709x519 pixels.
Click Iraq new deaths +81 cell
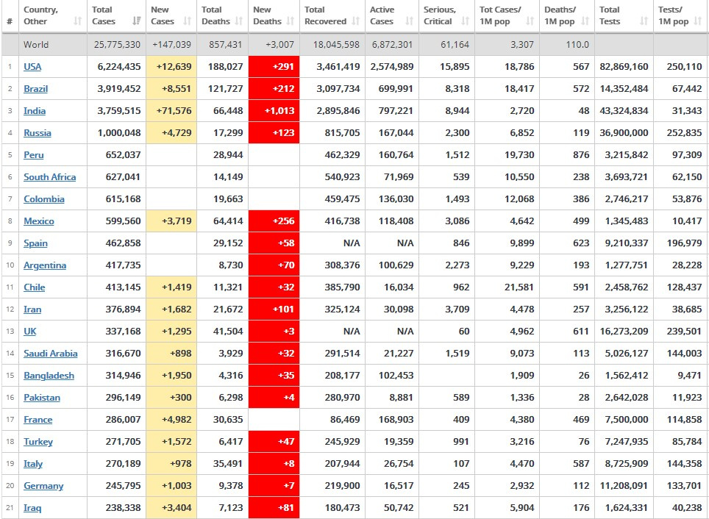(274, 508)
